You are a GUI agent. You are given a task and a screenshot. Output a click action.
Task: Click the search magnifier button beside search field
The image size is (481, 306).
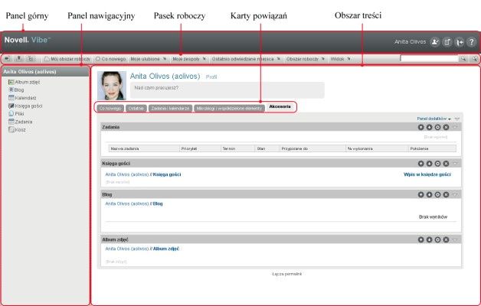coord(463,58)
